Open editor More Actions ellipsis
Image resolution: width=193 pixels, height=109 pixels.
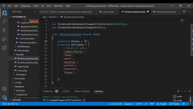click(189, 12)
